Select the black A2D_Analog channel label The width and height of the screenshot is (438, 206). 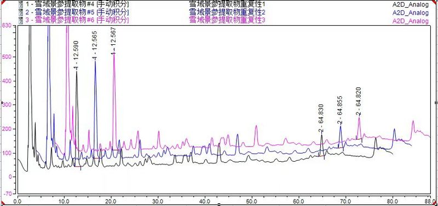pos(410,4)
